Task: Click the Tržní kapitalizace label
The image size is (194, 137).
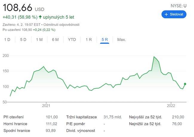Action: click(x=81, y=117)
